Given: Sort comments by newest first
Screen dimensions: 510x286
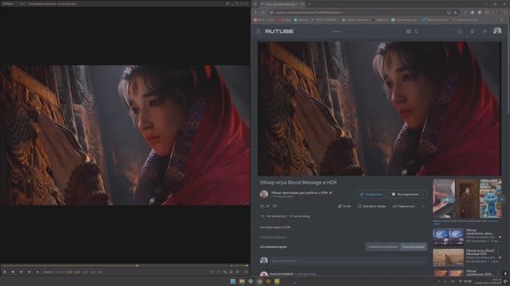Looking at the screenshot, I should [x=413, y=247].
